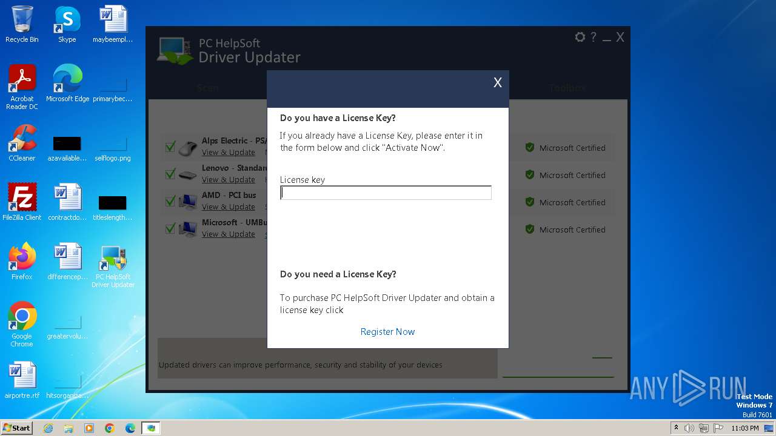776x436 pixels.
Task: Open Windows Explorer folder on taskbar
Action: click(69, 428)
